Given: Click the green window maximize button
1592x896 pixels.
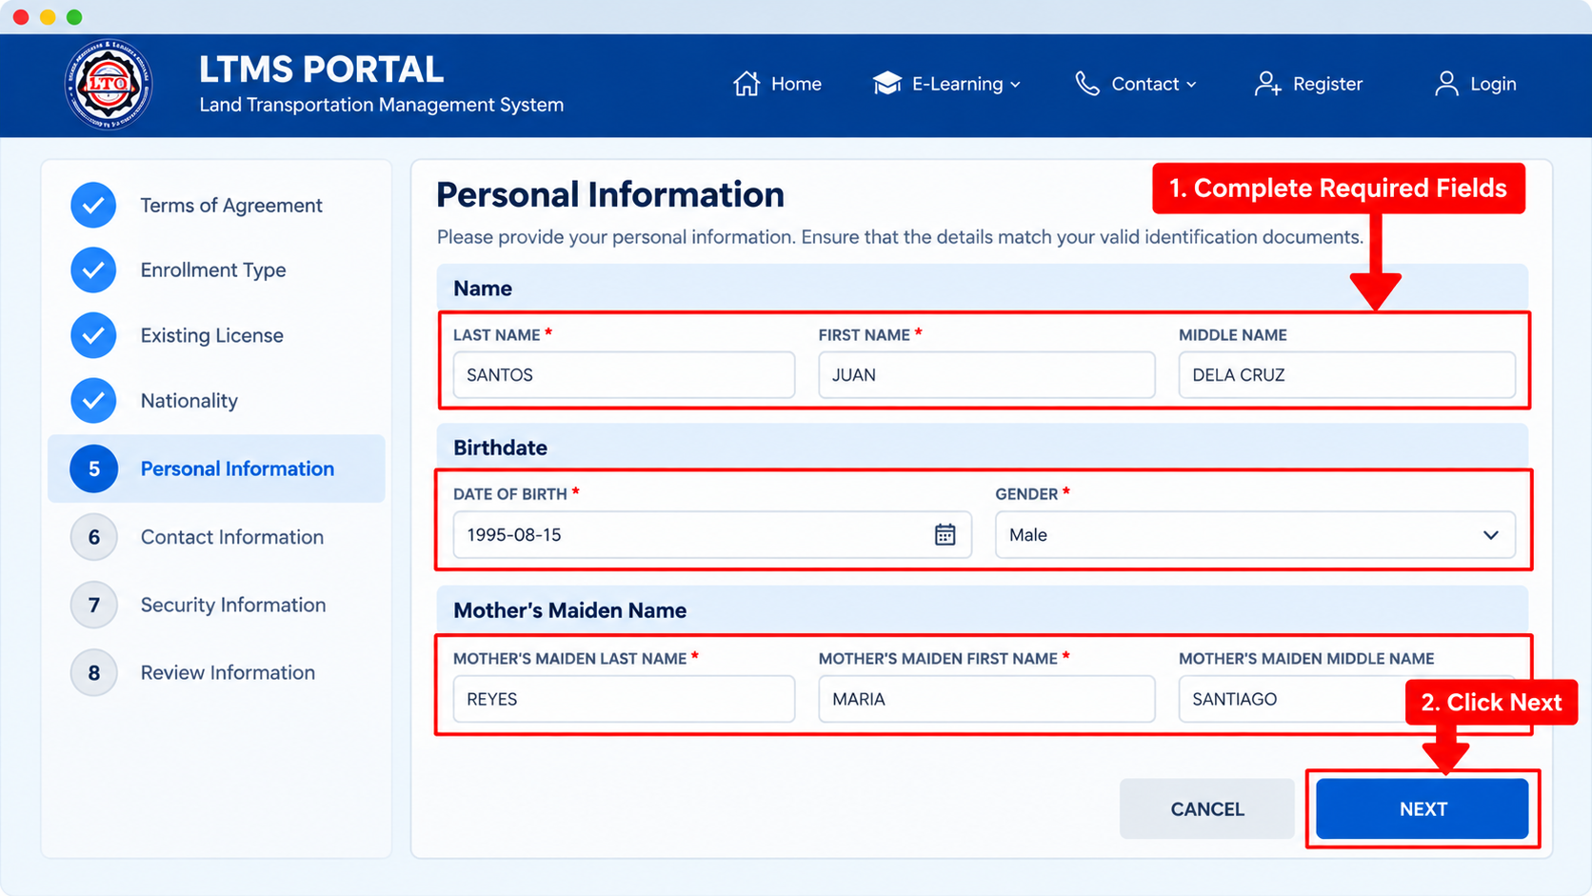Looking at the screenshot, I should pyautogui.click(x=74, y=17).
